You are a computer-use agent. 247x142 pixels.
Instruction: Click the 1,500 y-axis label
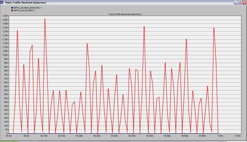point(5,16)
